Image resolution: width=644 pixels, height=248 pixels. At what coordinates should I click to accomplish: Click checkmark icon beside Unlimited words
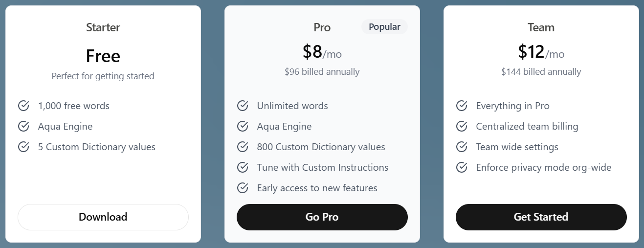(243, 106)
